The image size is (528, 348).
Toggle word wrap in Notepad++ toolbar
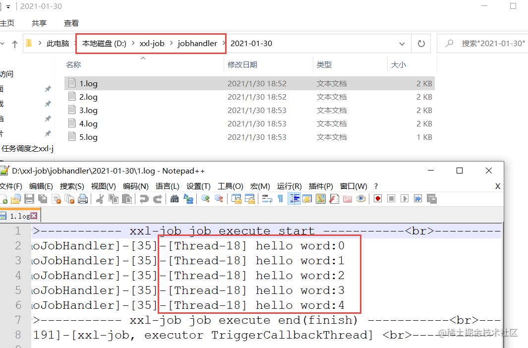(x=267, y=199)
